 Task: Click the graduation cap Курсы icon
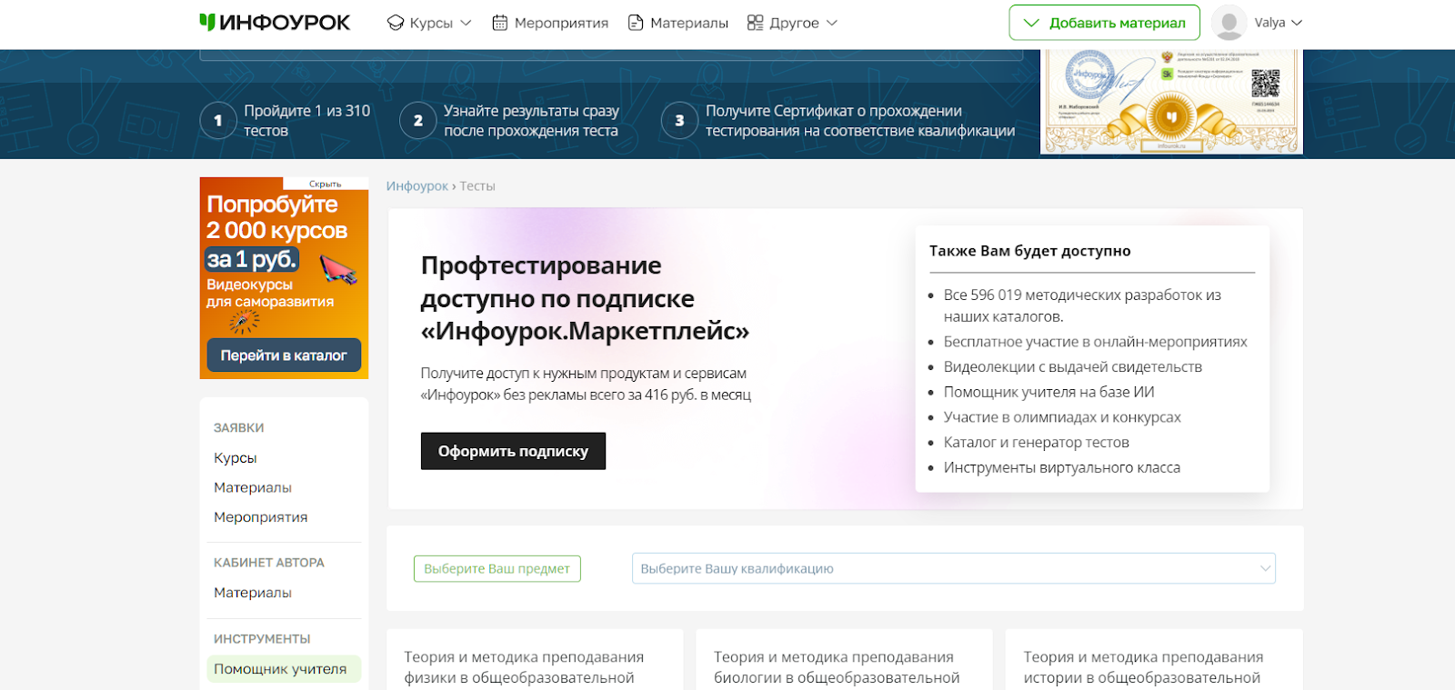[396, 23]
